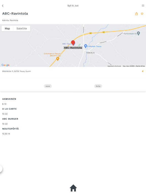Mark ABC-Ravintola as favorite with the star
The width and height of the screenshot is (146, 195).
[142, 13]
